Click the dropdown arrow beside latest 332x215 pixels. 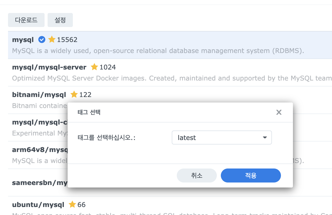(x=265, y=137)
